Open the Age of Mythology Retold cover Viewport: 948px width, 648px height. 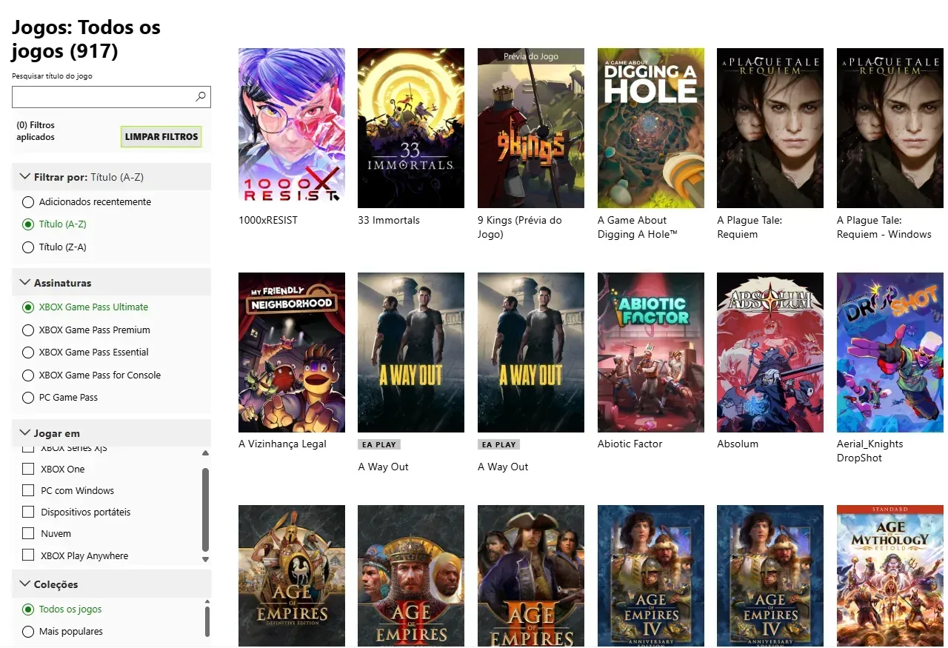pos(890,576)
